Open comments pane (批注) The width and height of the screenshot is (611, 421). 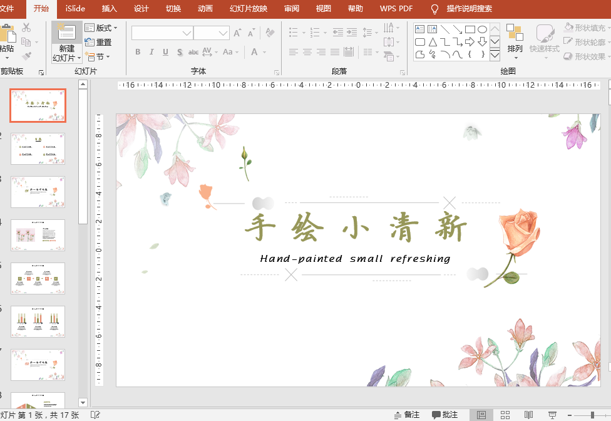(444, 415)
